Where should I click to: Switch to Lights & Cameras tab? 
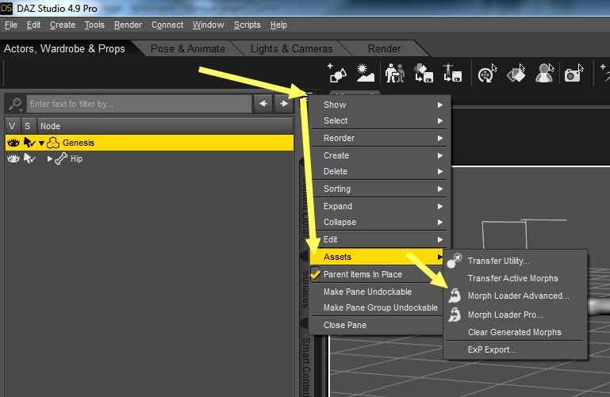click(291, 48)
